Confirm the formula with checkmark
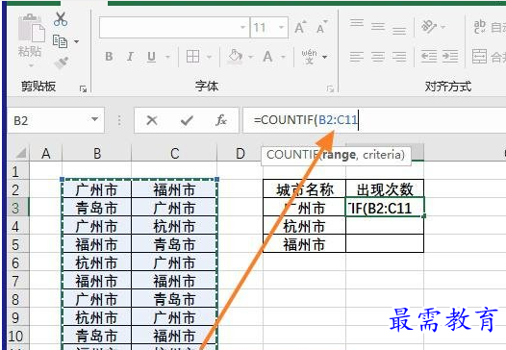506x350 pixels. 187,120
